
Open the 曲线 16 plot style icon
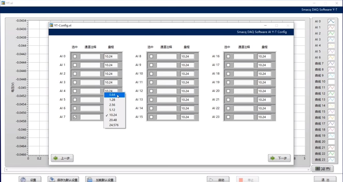[331, 118]
